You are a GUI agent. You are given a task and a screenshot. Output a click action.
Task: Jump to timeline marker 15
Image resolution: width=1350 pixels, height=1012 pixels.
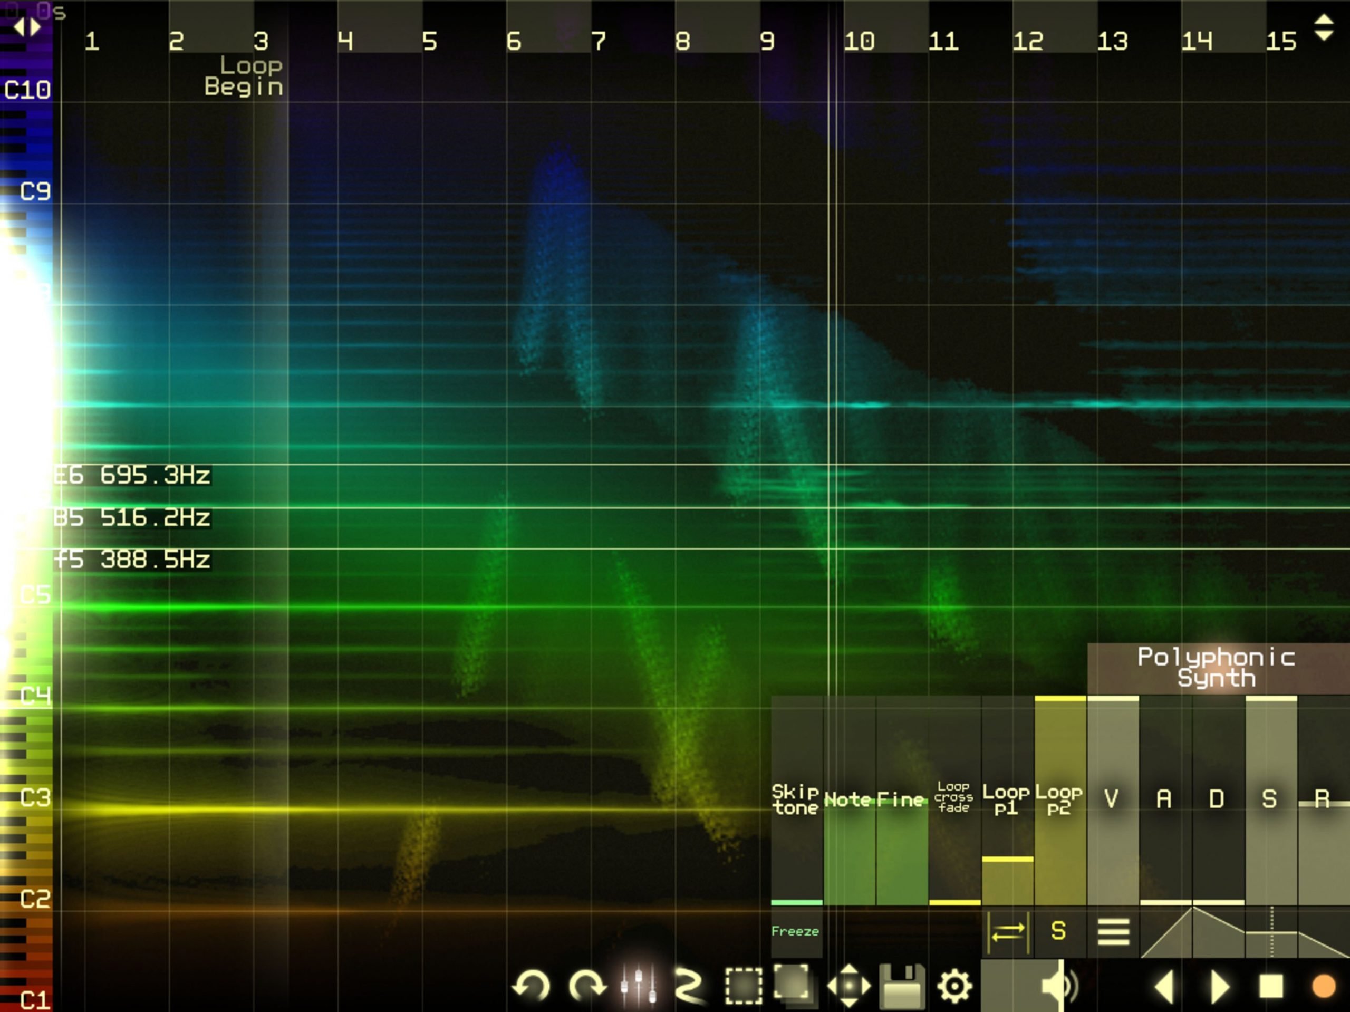1281,42
